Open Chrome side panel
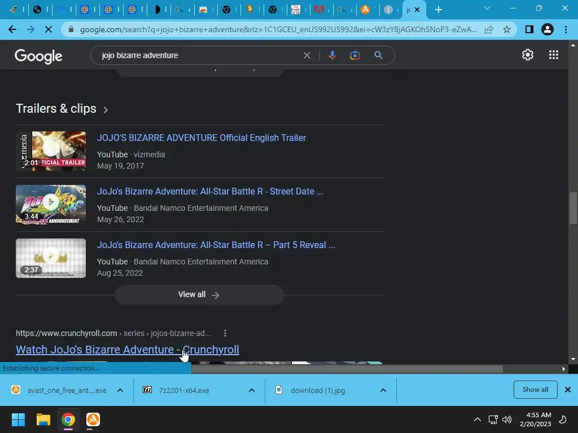578x433 pixels. click(x=529, y=29)
